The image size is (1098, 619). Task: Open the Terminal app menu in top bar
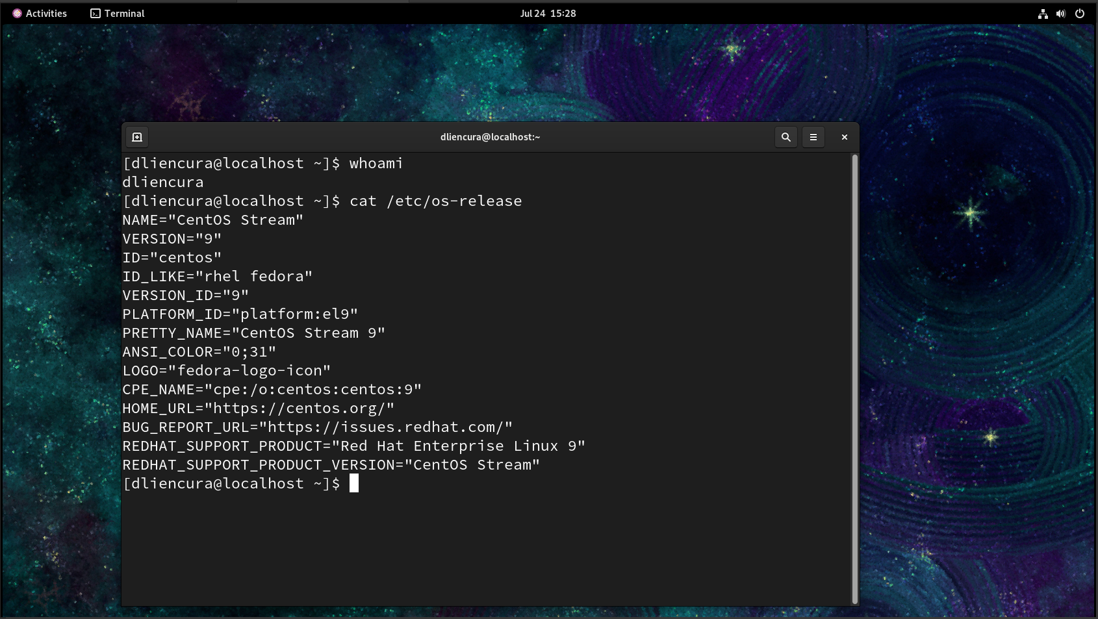118,13
